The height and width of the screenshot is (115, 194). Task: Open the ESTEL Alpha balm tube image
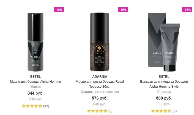[x=164, y=42]
